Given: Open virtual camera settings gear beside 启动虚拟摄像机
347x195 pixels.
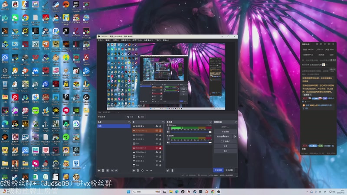Looking at the screenshot, I should coord(235,136).
